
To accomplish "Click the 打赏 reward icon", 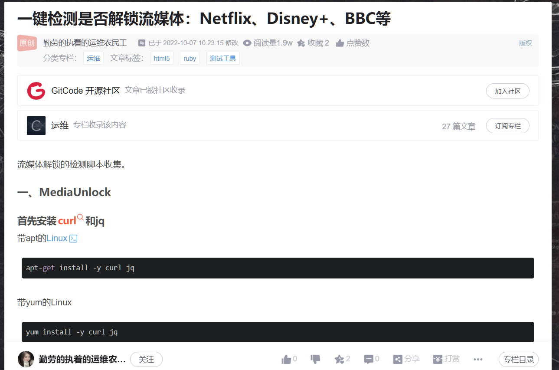I will [438, 359].
